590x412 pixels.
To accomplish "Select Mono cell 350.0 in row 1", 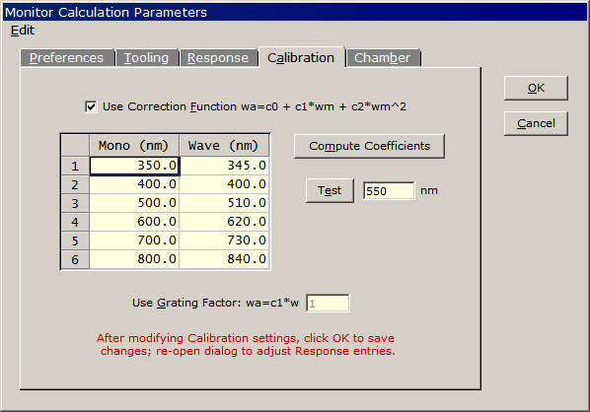I will 134,166.
